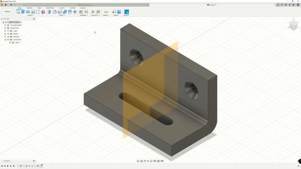
Task: Click the Hole tool icon
Action: [x=33, y=12]
